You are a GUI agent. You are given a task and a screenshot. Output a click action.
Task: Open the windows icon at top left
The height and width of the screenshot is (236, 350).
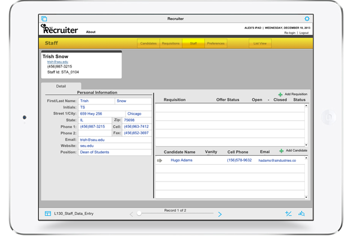(44, 19)
